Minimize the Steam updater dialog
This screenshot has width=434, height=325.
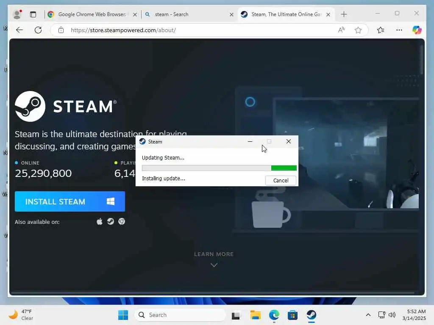tap(250, 141)
